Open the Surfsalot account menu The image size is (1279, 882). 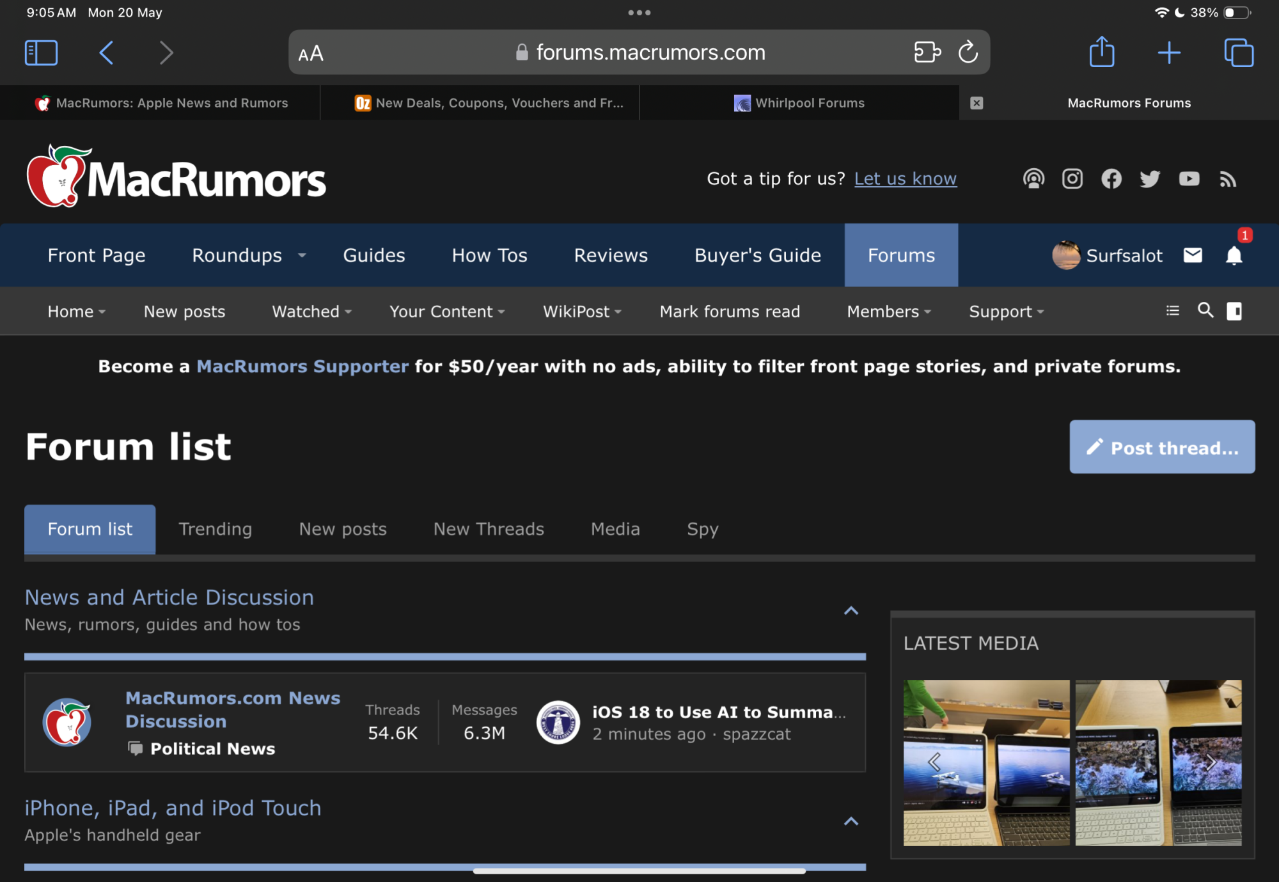[1108, 255]
